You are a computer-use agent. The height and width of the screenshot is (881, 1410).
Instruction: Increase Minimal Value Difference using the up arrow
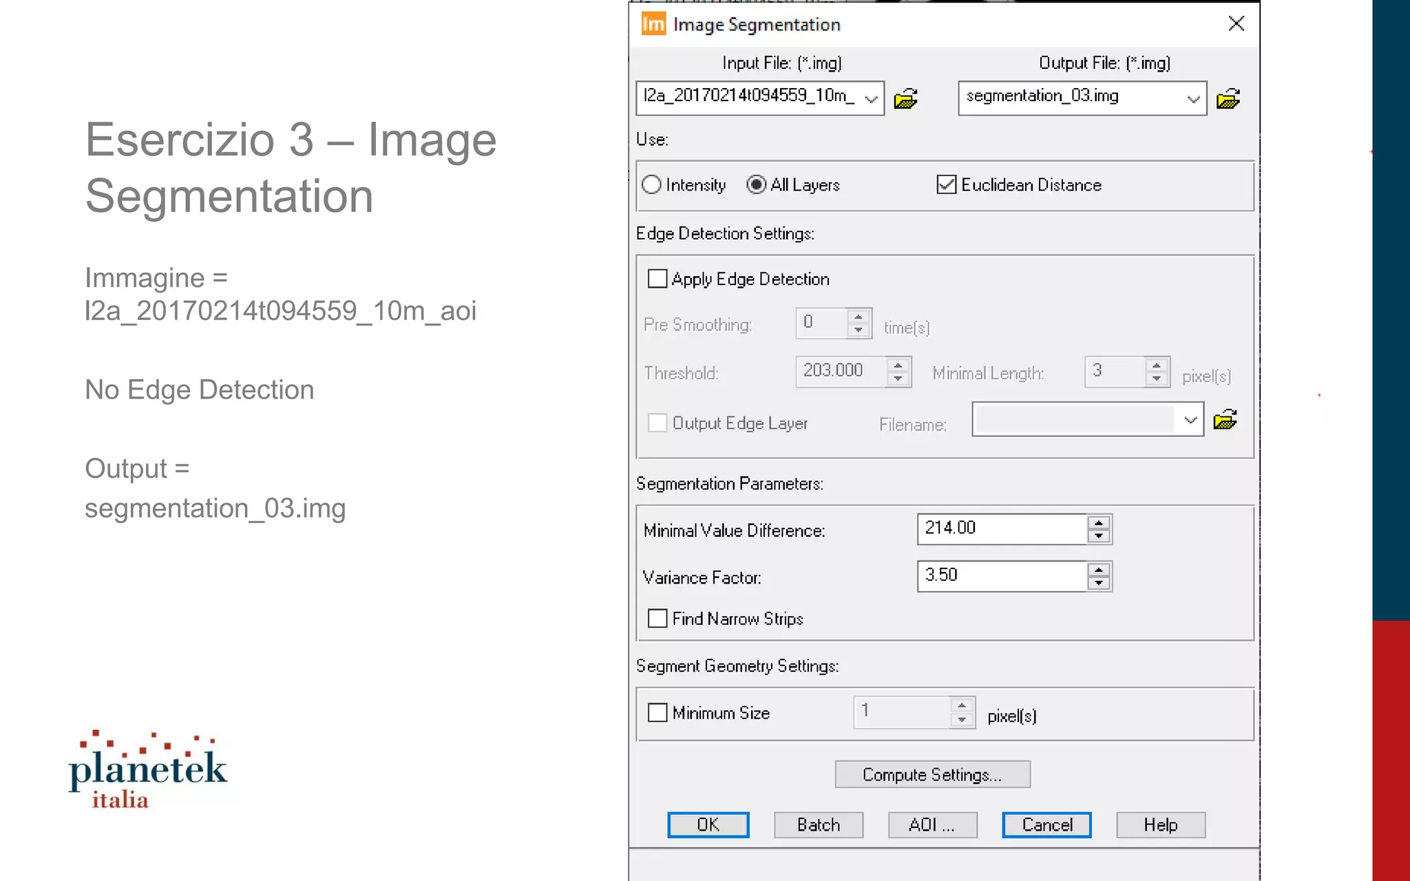[x=1099, y=522]
